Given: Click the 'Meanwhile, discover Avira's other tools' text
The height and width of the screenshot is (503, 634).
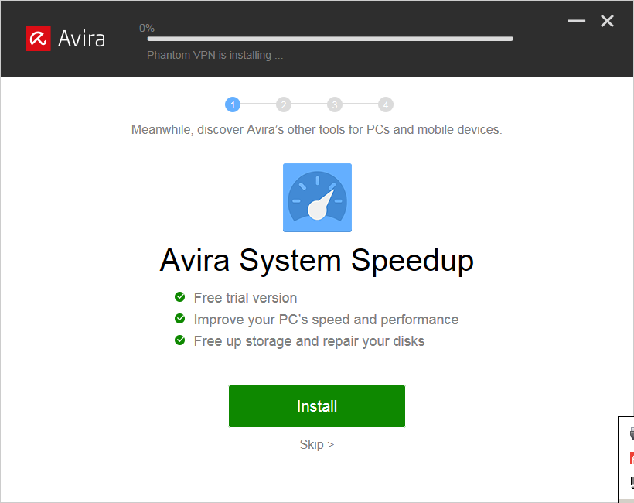Looking at the screenshot, I should [x=316, y=129].
